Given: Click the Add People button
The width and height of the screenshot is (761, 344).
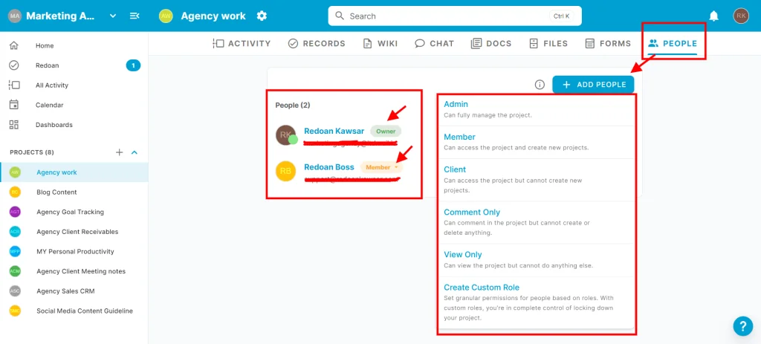Looking at the screenshot, I should 593,85.
